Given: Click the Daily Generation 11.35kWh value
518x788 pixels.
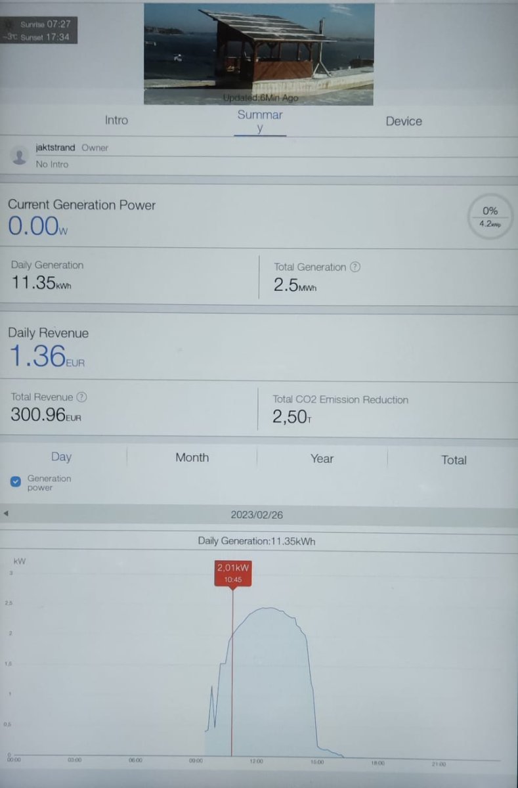Looking at the screenshot, I should click(x=41, y=284).
